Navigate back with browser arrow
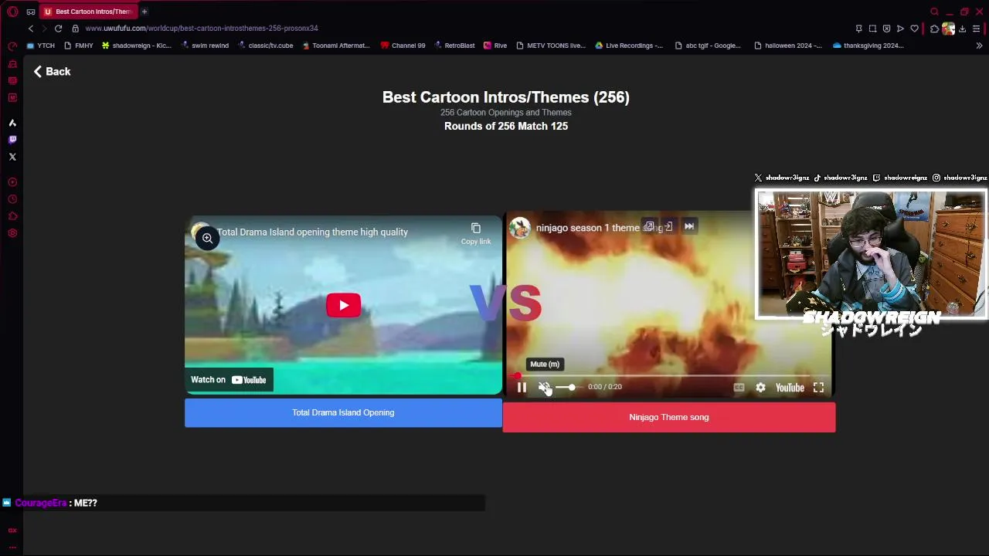989x556 pixels. [31, 29]
